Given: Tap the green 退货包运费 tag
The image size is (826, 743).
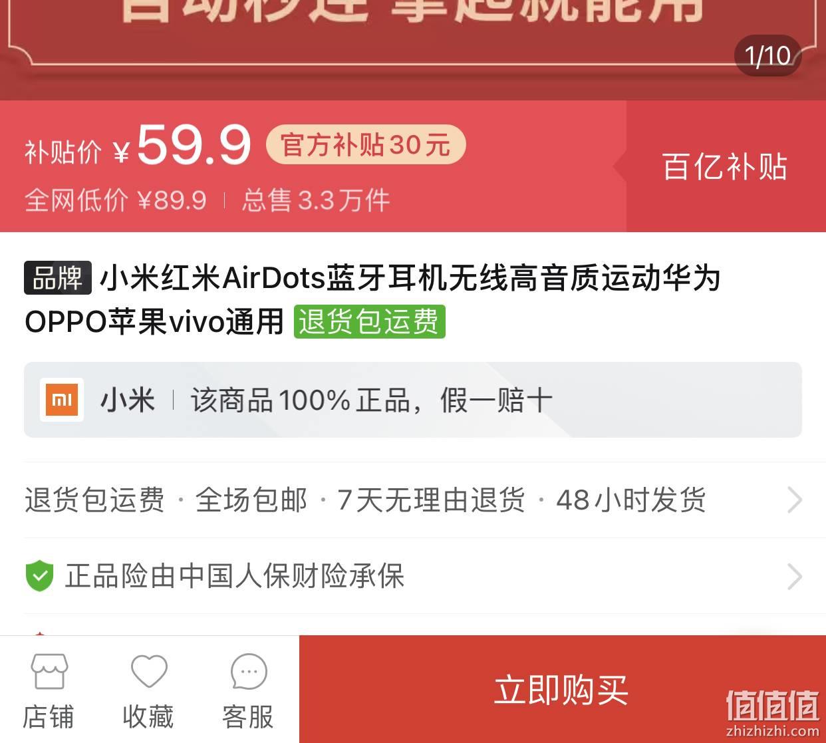Looking at the screenshot, I should click(x=369, y=322).
